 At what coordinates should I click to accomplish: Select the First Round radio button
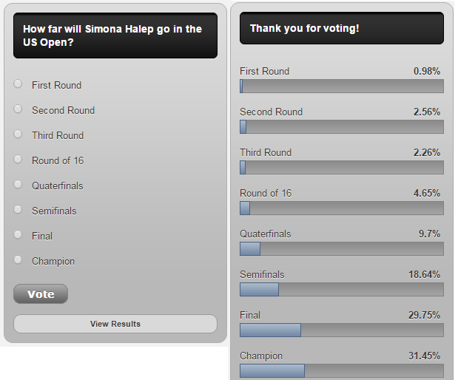coord(18,84)
